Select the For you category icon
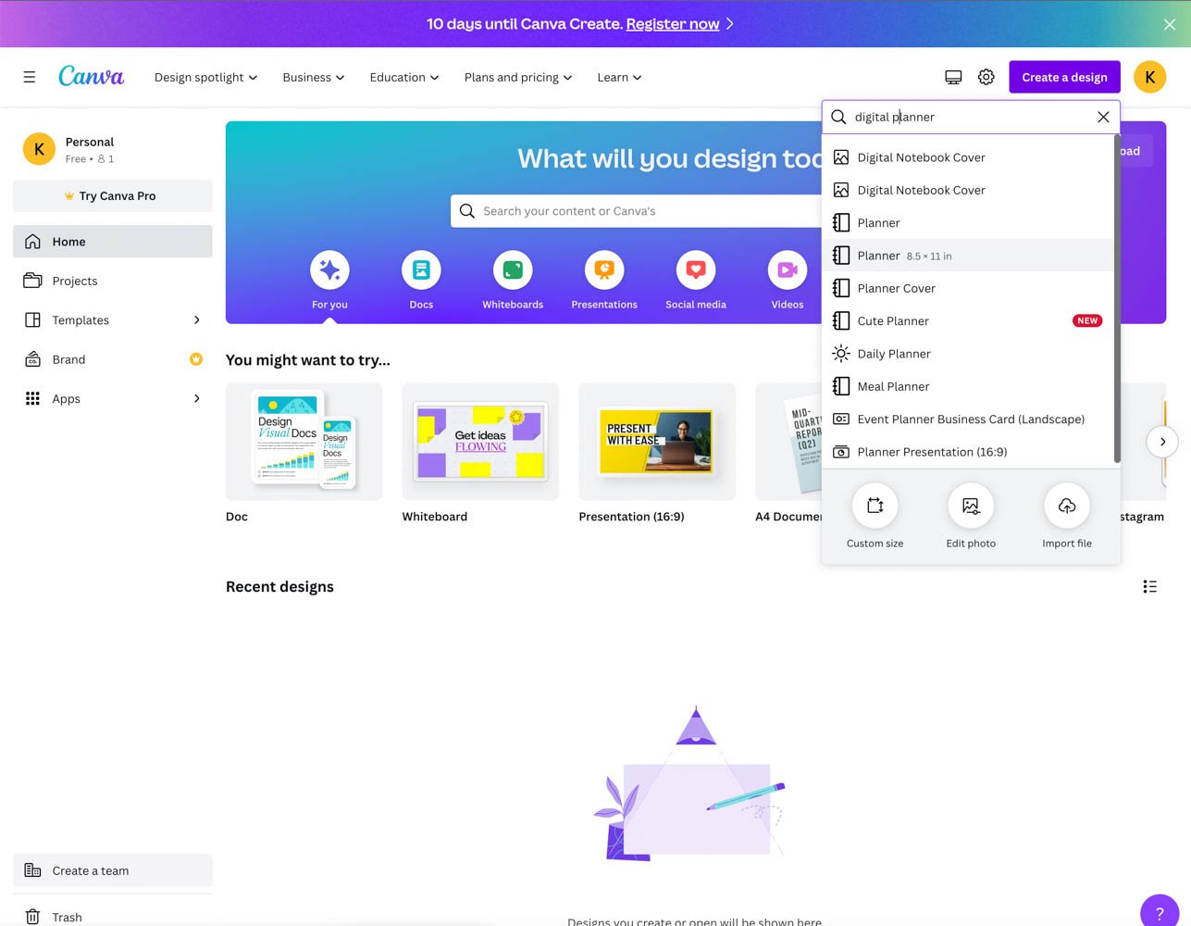 tap(329, 269)
